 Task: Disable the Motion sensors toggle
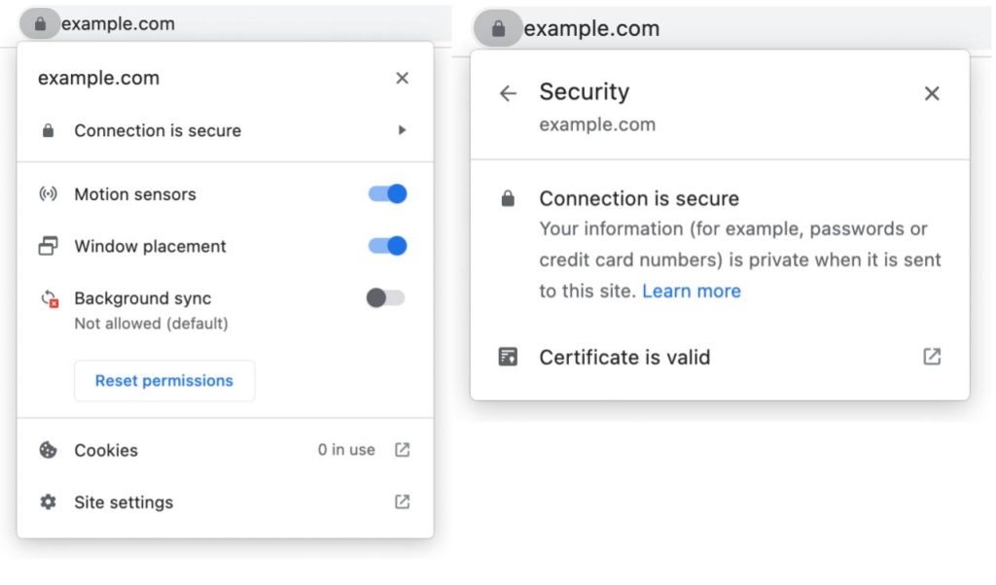pyautogui.click(x=387, y=194)
